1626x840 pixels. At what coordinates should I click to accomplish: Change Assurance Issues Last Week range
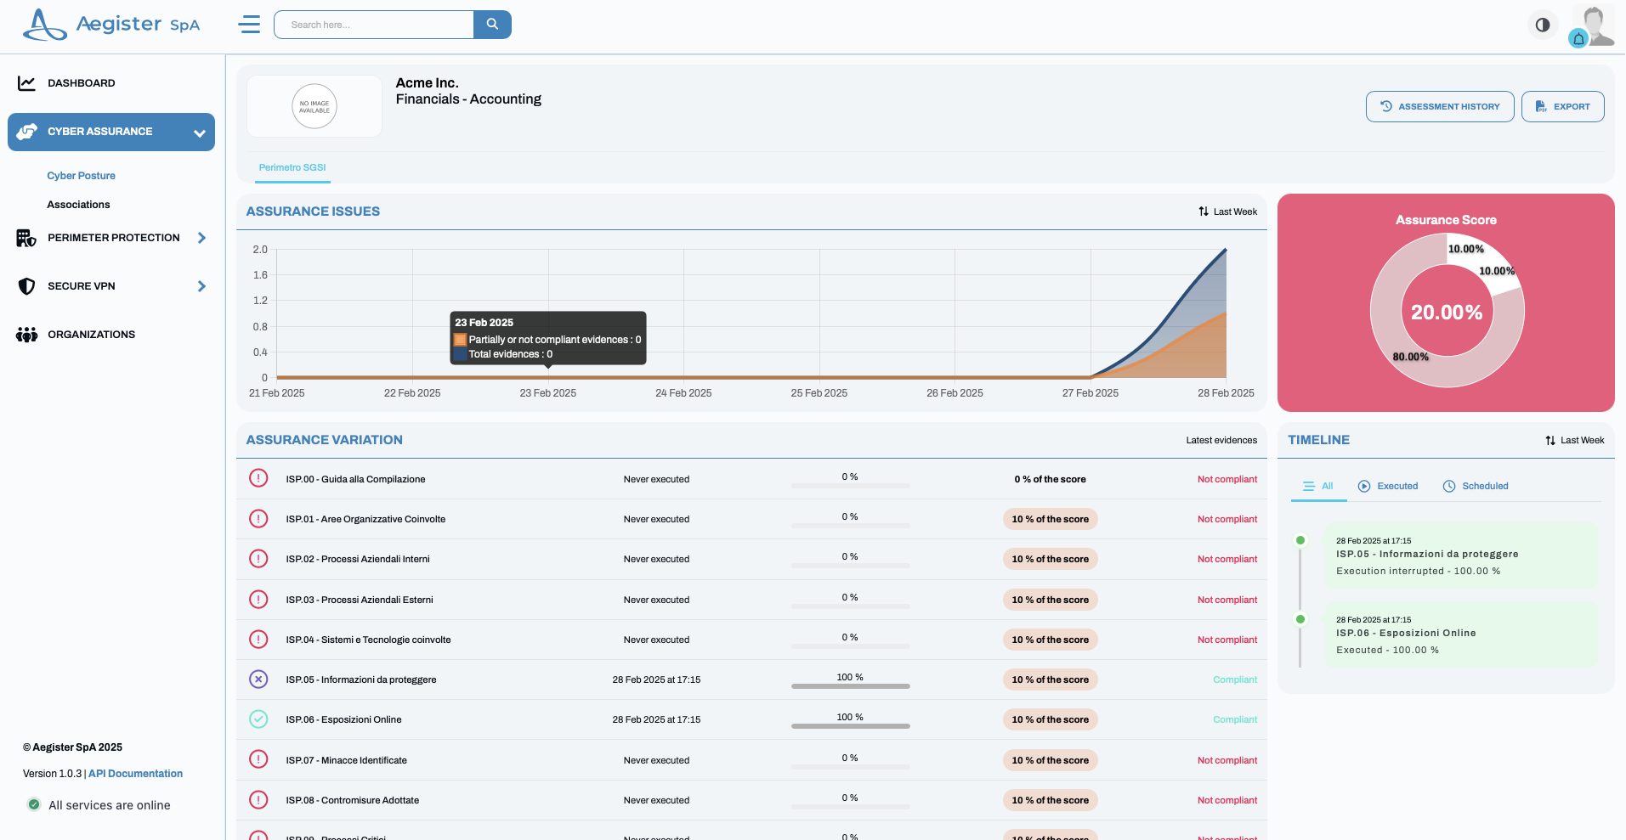(x=1227, y=211)
